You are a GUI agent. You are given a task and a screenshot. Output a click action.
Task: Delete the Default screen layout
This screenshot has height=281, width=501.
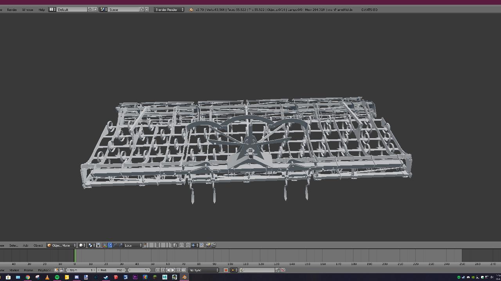95,9
